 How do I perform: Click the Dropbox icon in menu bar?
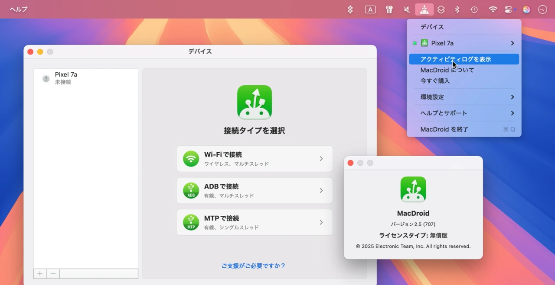pos(350,10)
